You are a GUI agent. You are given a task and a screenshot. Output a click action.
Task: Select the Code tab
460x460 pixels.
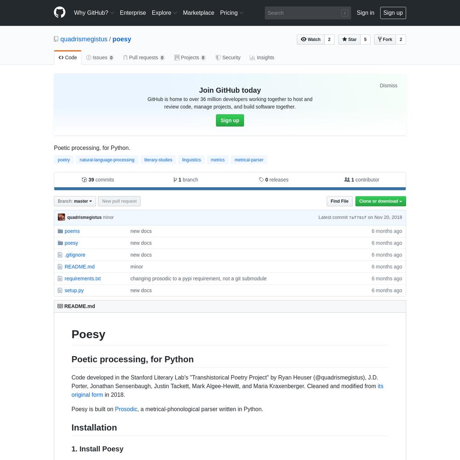point(68,57)
